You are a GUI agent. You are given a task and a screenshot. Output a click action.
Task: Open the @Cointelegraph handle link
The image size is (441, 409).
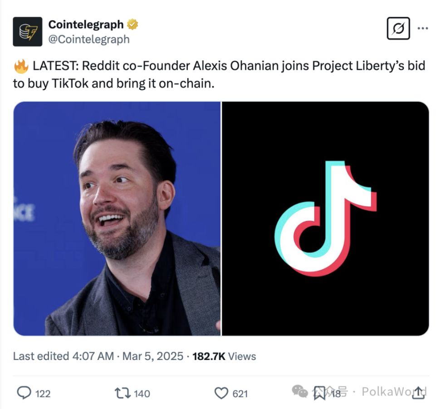(89, 39)
